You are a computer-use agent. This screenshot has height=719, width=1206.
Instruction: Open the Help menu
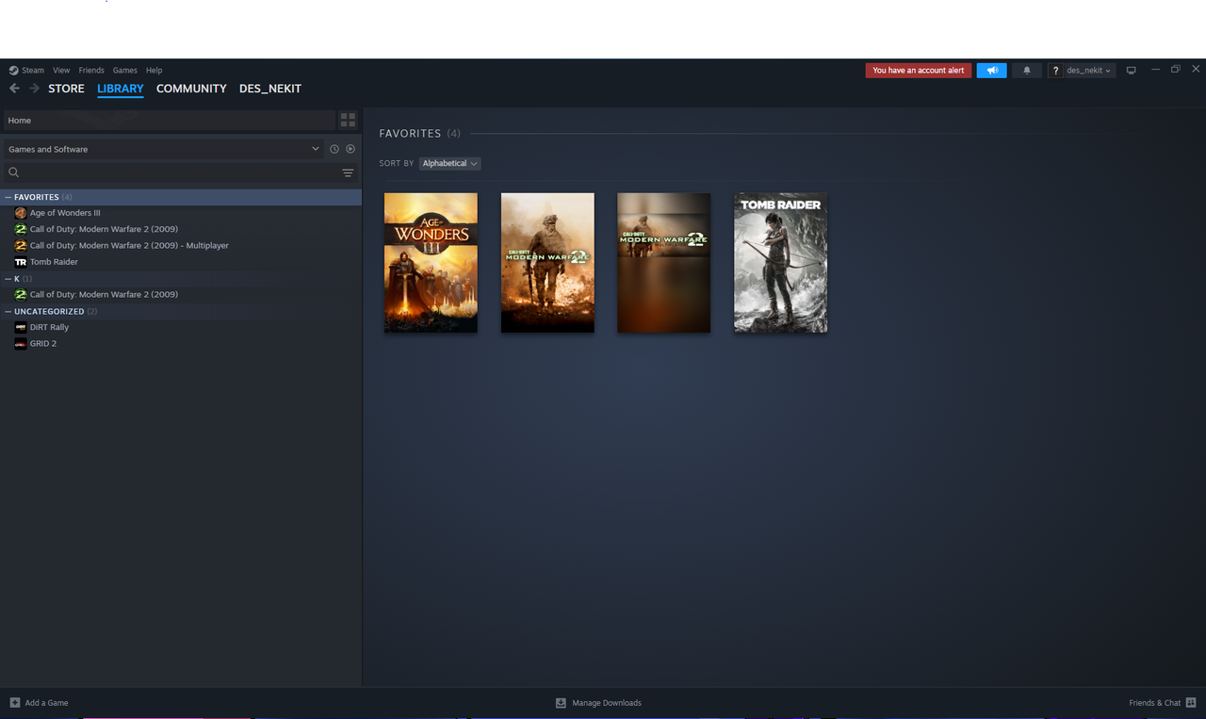click(x=155, y=71)
